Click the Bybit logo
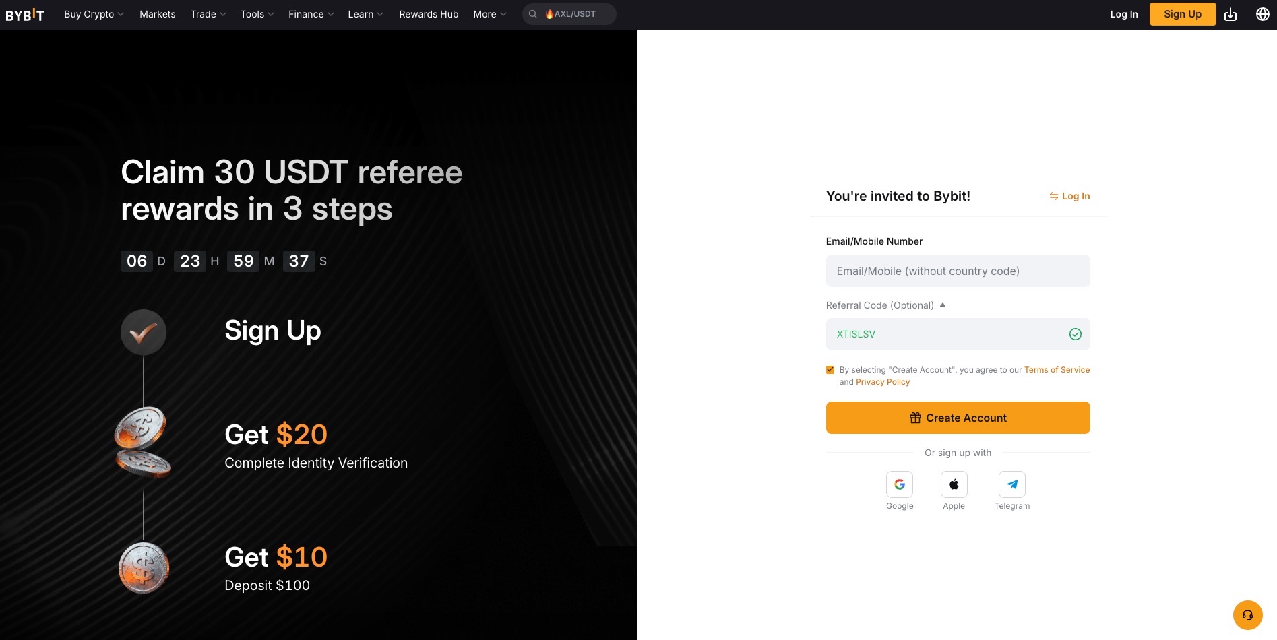The height and width of the screenshot is (640, 1277). click(25, 14)
